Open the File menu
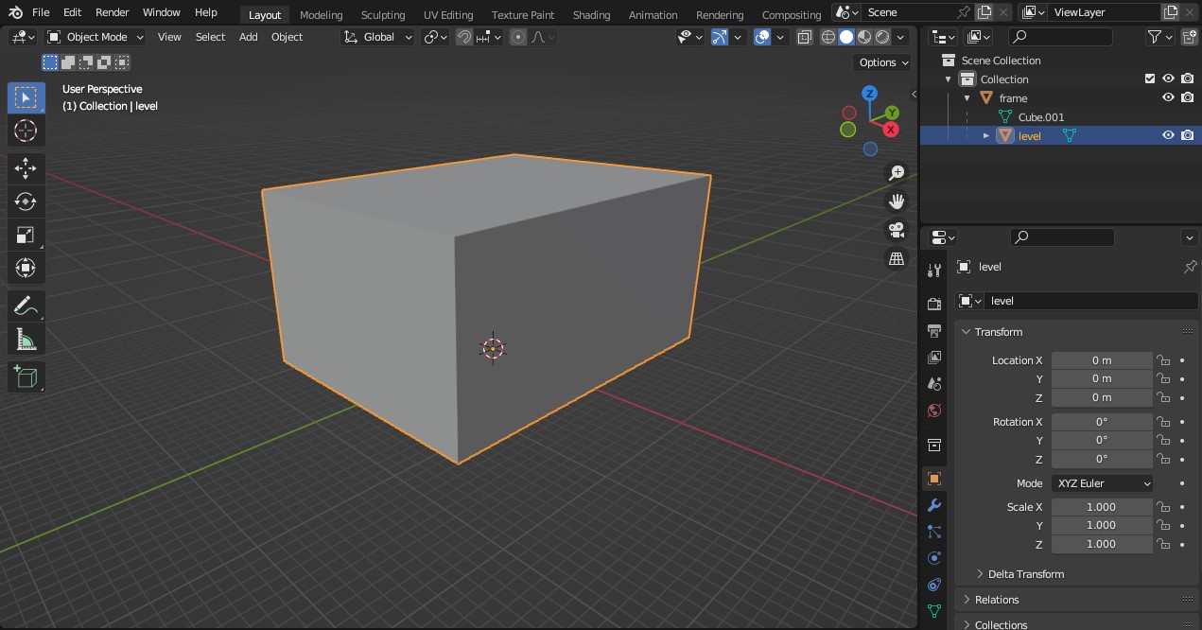Image resolution: width=1202 pixels, height=630 pixels. 41,12
